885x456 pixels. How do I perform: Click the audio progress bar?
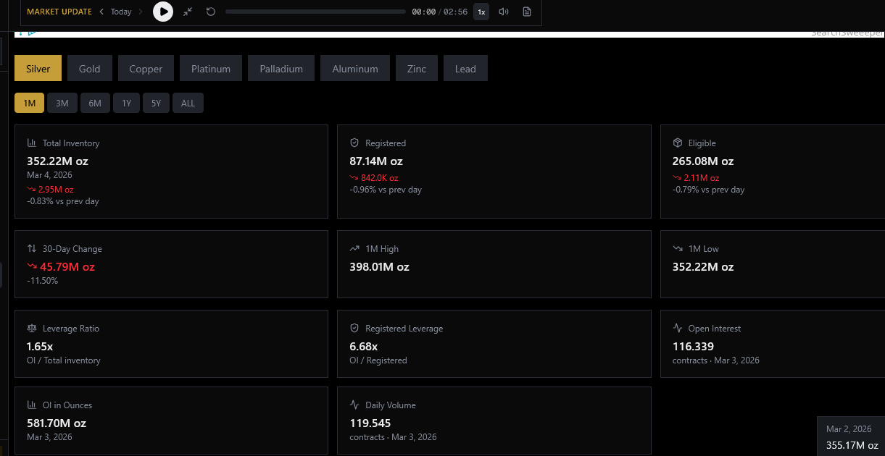[315, 12]
